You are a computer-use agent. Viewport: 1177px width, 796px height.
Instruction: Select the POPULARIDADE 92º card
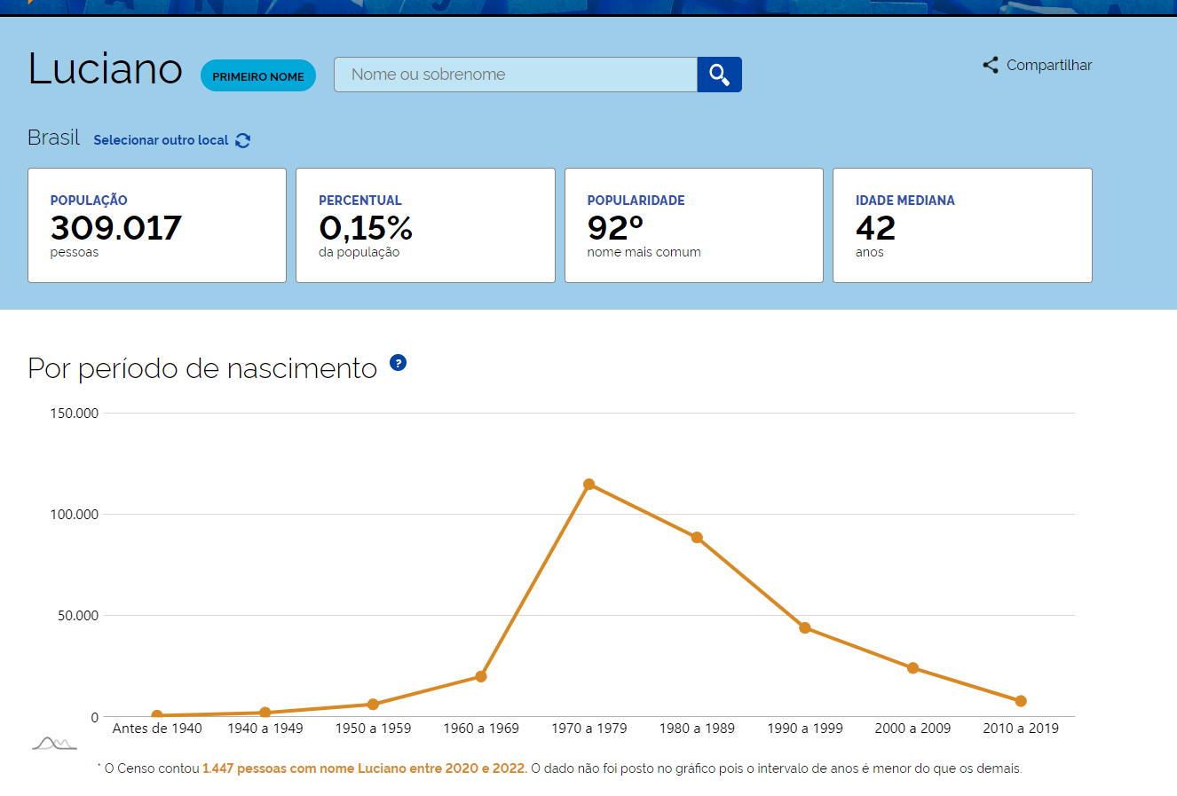694,225
